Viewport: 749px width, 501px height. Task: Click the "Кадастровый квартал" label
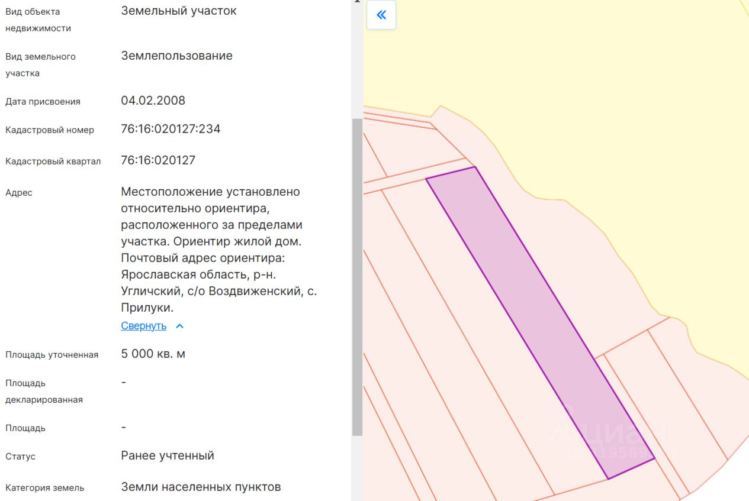[53, 161]
